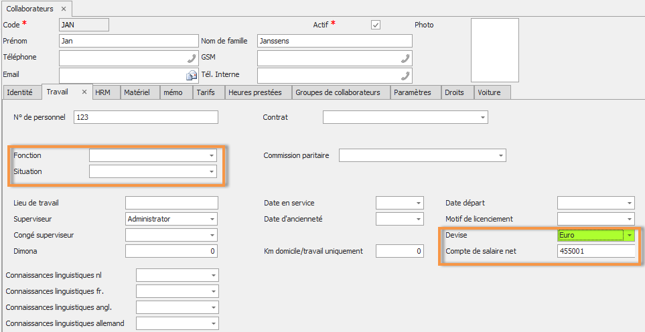The height and width of the screenshot is (332, 645).
Task: Toggle the Actif checkbox
Action: pyautogui.click(x=376, y=25)
